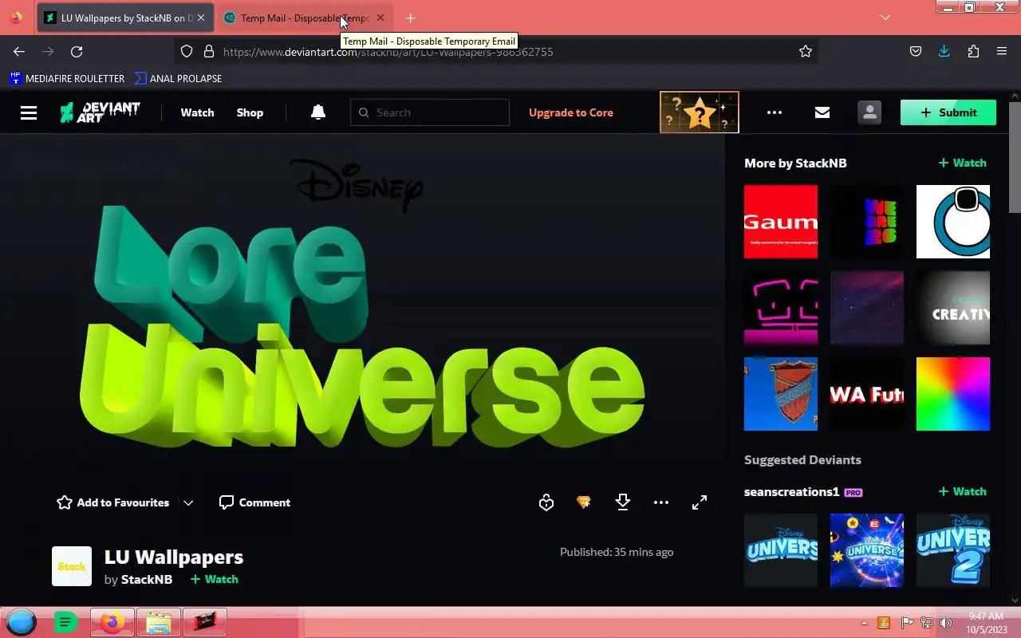Click the DeviantArt search field
The image size is (1021, 638).
pos(430,112)
